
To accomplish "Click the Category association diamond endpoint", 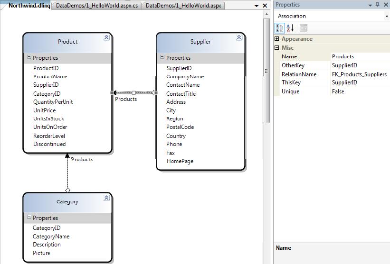I will [x=67, y=191].
